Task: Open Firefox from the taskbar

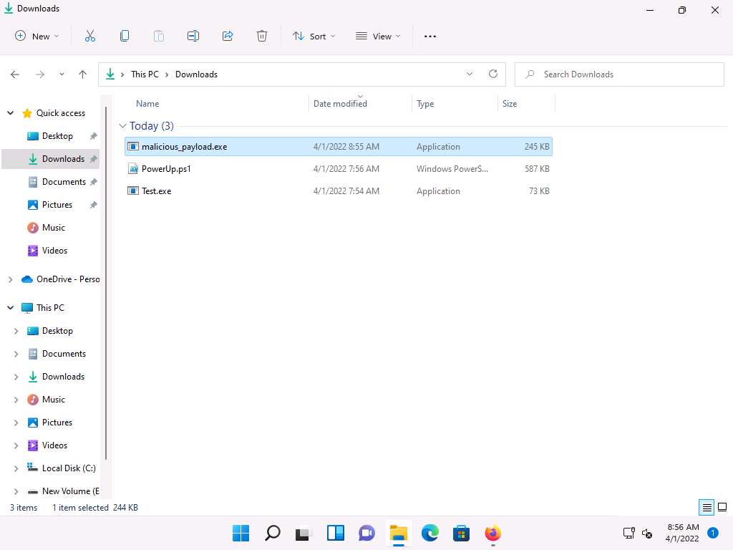Action: point(492,534)
